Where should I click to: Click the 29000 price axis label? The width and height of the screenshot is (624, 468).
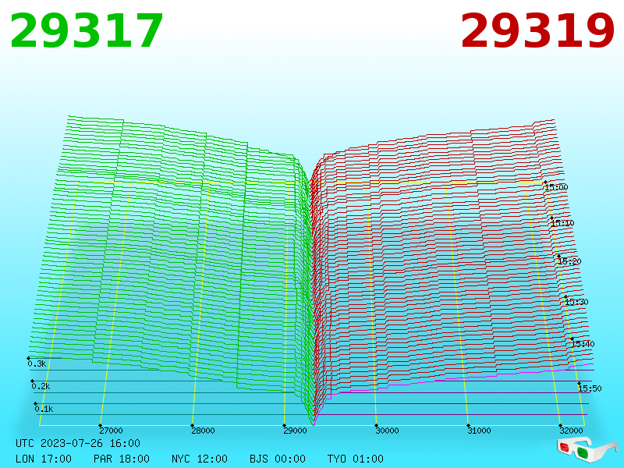click(295, 431)
